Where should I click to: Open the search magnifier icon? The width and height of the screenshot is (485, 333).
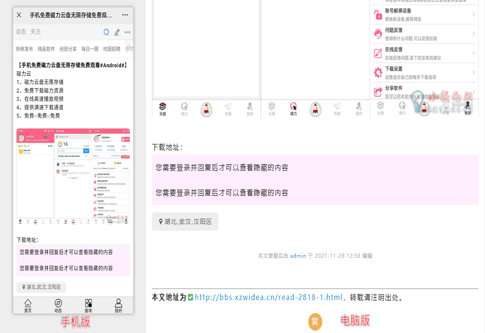point(106,32)
